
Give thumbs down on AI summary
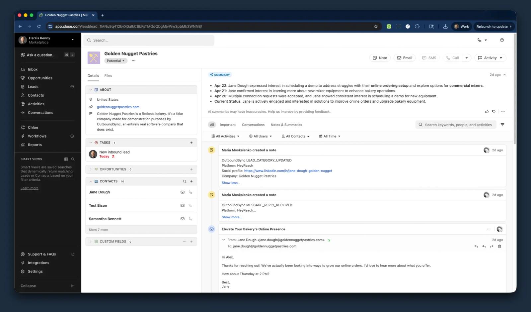coord(494,112)
